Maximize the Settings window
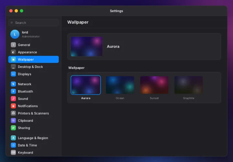The height and width of the screenshot is (162, 233). [x=22, y=11]
